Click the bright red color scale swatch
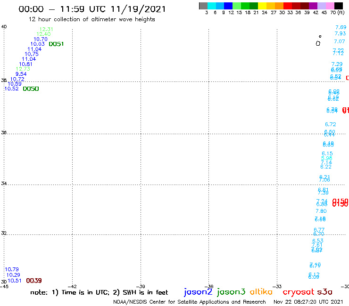 [x=288, y=6]
